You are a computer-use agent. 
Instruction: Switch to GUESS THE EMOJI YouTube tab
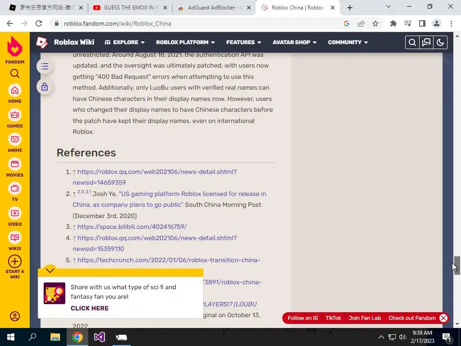pos(130,8)
